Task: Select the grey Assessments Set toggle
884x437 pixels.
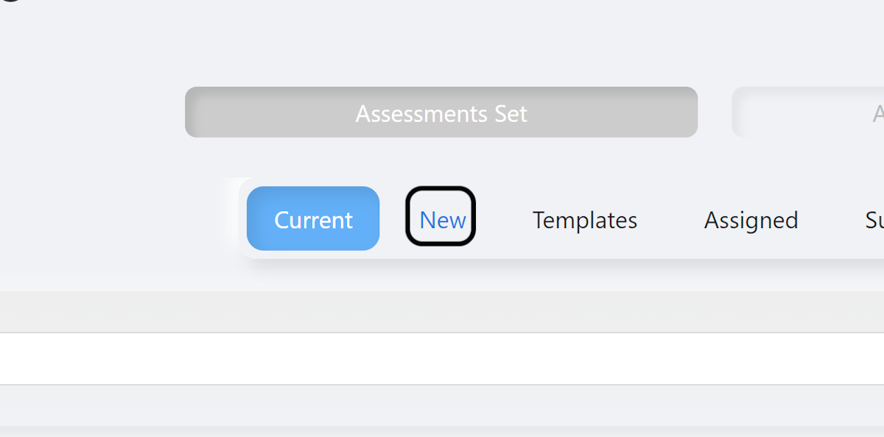Action: click(x=441, y=112)
